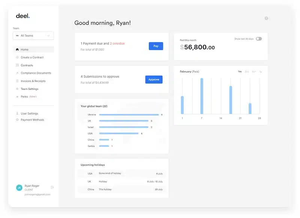Click the Team Settings icon
This screenshot has width=300, height=218.
pos(16,89)
